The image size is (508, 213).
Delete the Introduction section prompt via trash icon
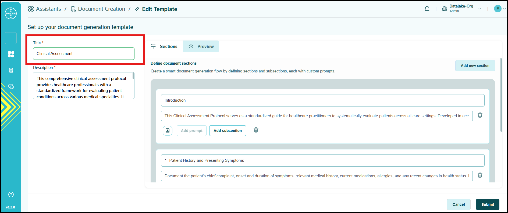tap(480, 115)
